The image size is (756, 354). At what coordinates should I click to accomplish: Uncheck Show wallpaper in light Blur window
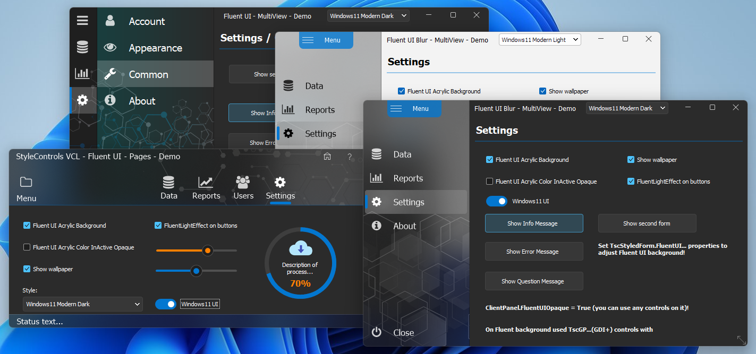coord(543,91)
